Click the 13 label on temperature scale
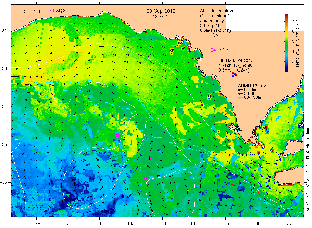 click(x=292, y=61)
